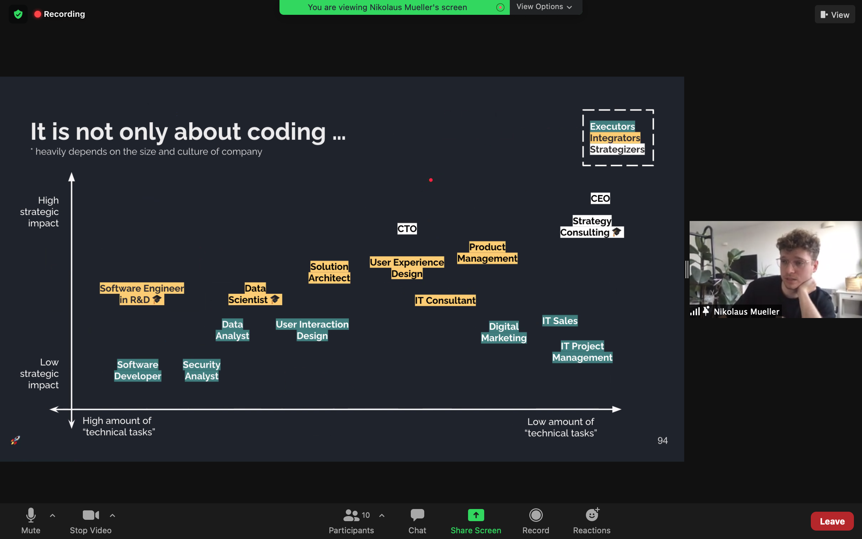The height and width of the screenshot is (539, 862).
Task: Click the pin icon next to Nikolaus Mueller's name
Action: (x=706, y=311)
